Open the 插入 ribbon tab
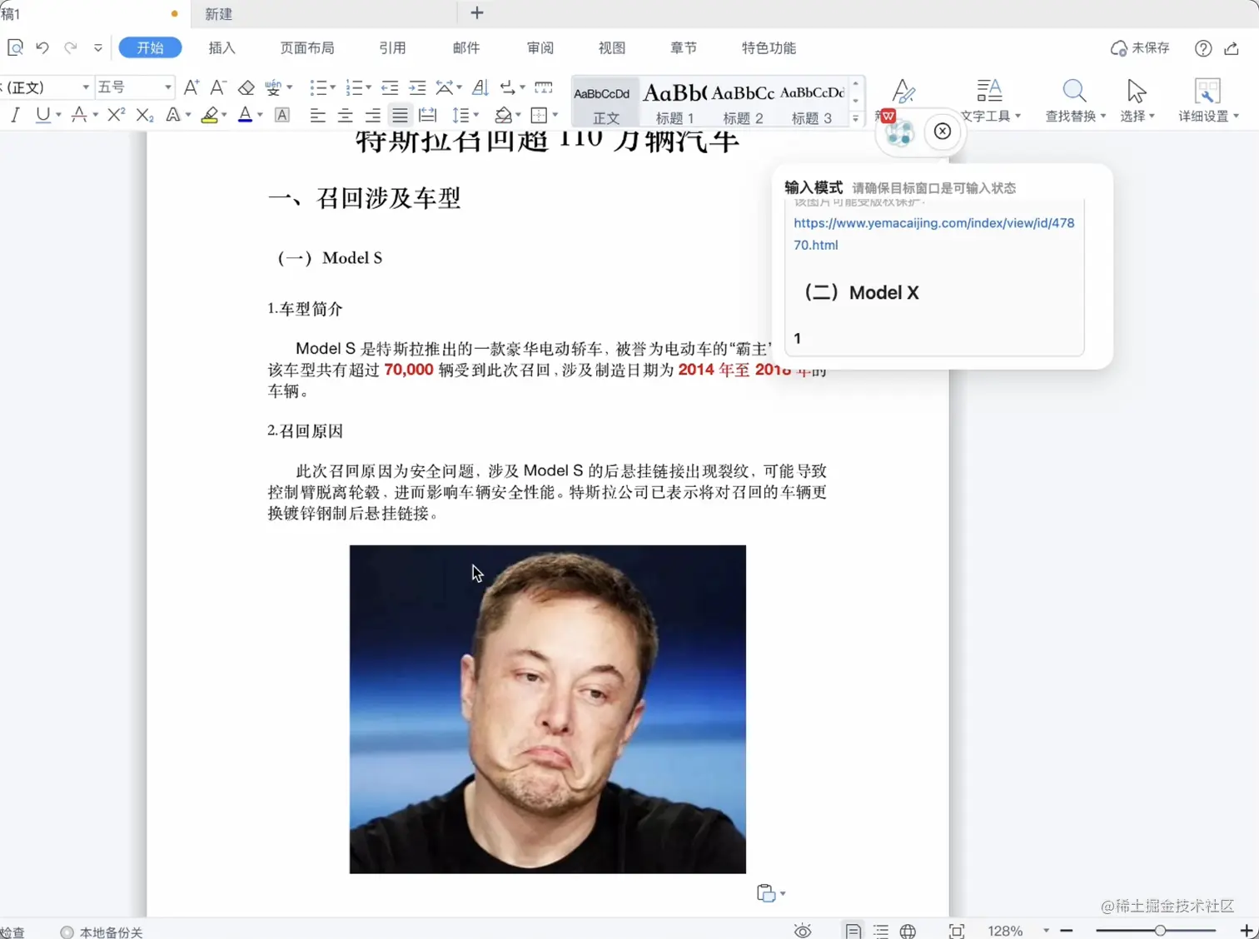The width and height of the screenshot is (1259, 939). (x=221, y=47)
